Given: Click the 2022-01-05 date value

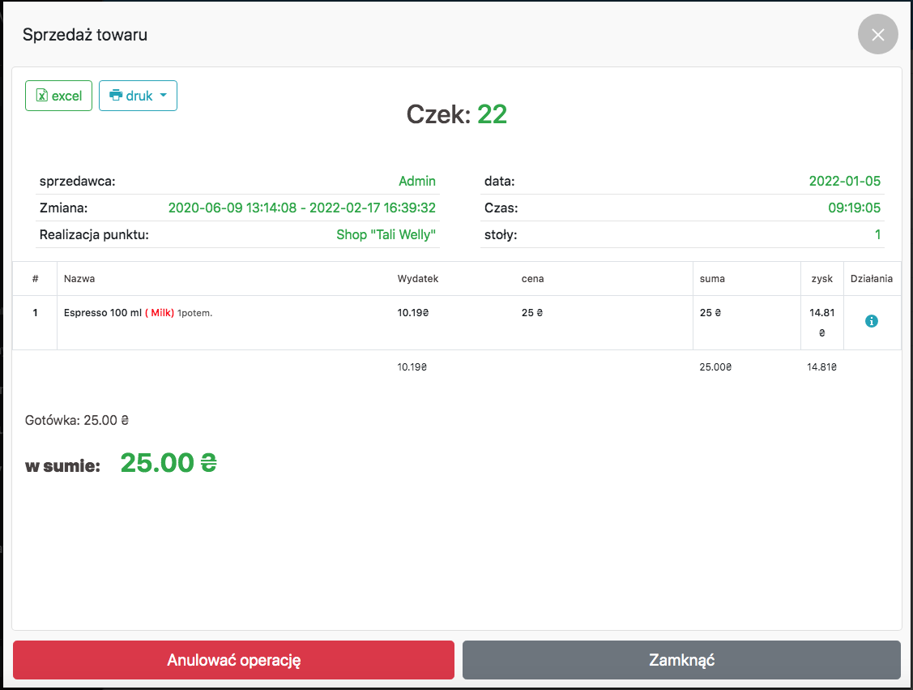Looking at the screenshot, I should [x=844, y=181].
